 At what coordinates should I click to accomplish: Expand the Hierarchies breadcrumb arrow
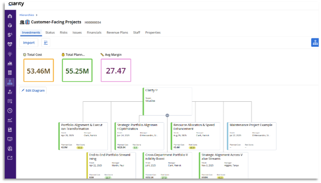point(37,15)
